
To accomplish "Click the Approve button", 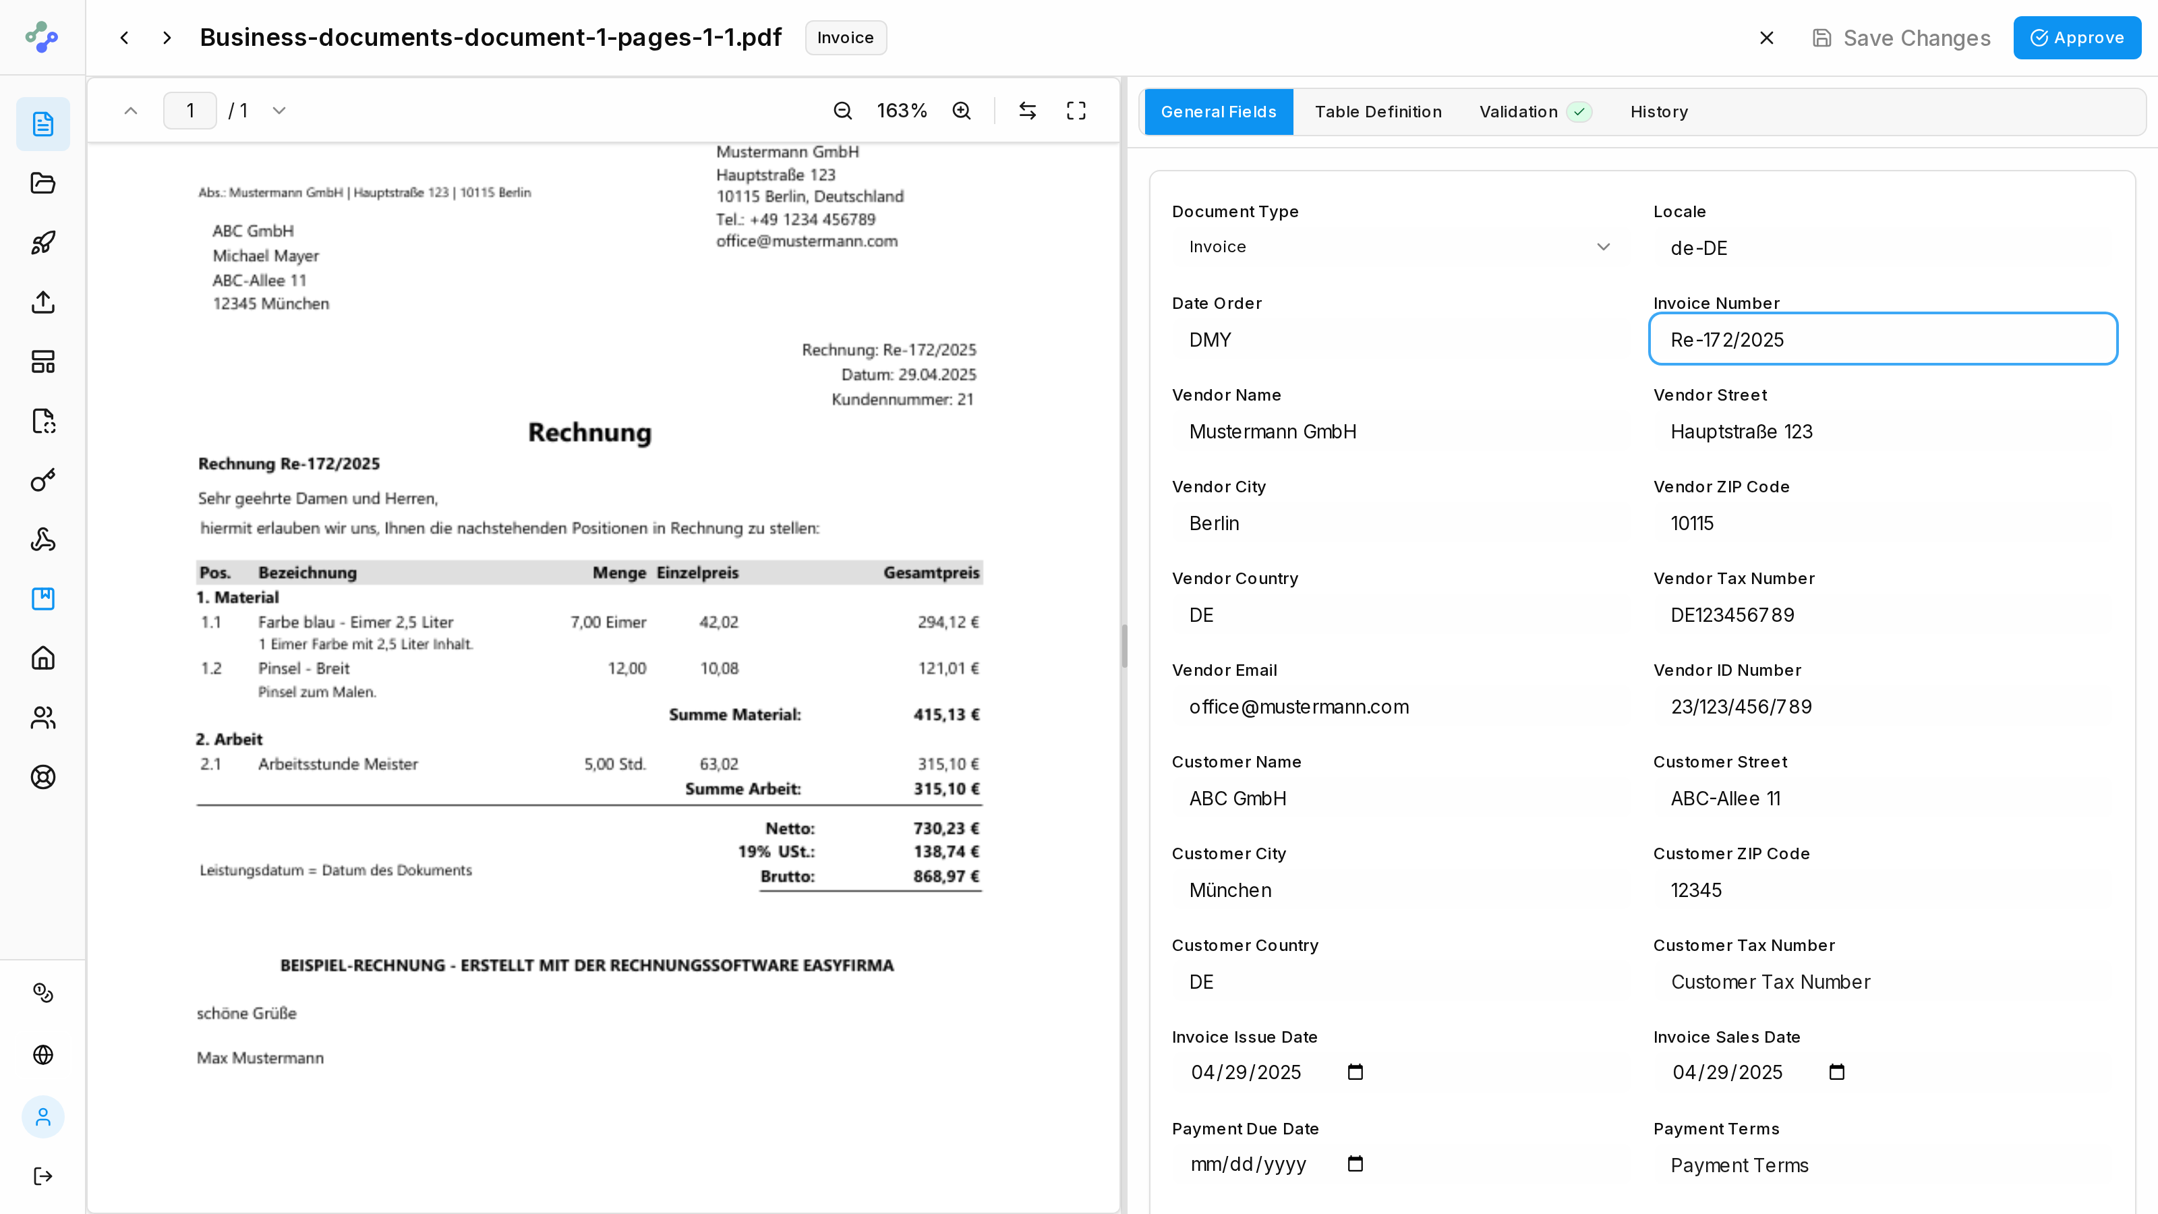I will [x=2078, y=38].
